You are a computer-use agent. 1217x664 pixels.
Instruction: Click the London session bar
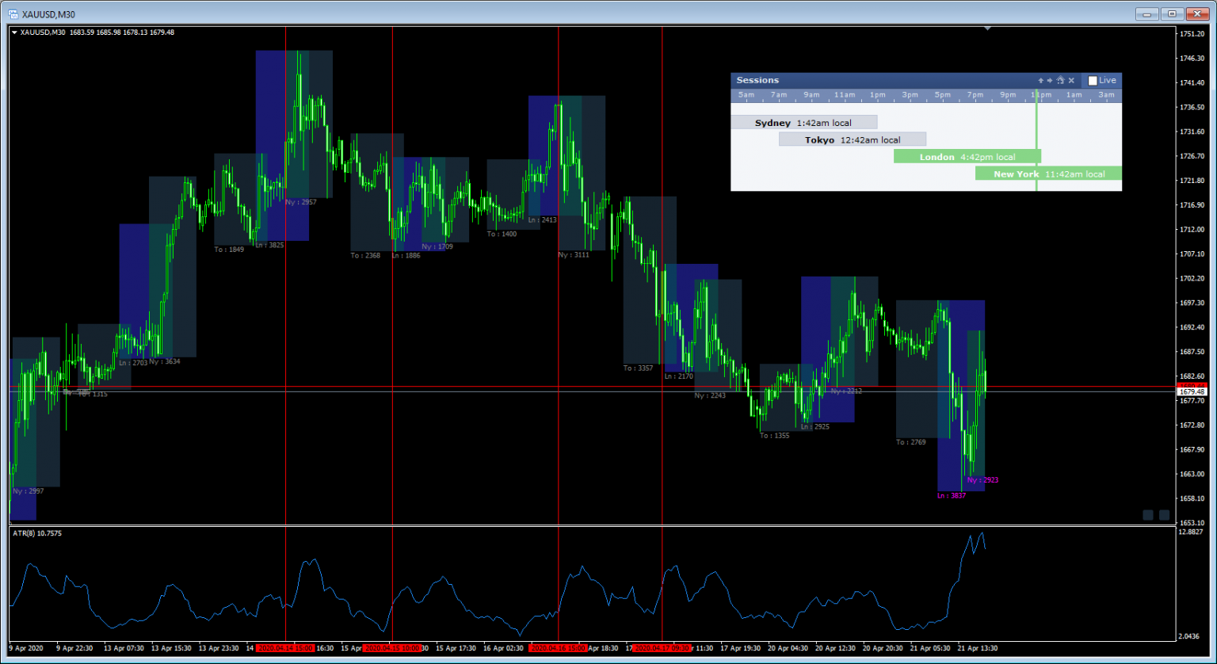point(967,157)
